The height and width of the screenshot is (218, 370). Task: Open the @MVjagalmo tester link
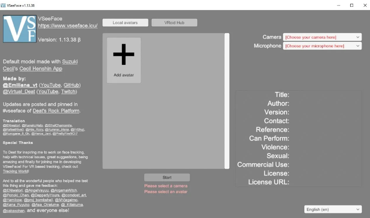(66, 200)
